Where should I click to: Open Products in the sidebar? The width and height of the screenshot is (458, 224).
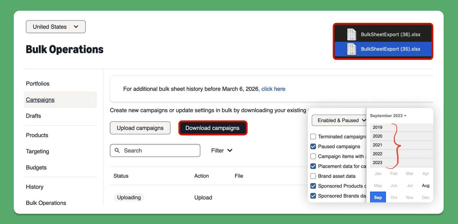pos(37,135)
